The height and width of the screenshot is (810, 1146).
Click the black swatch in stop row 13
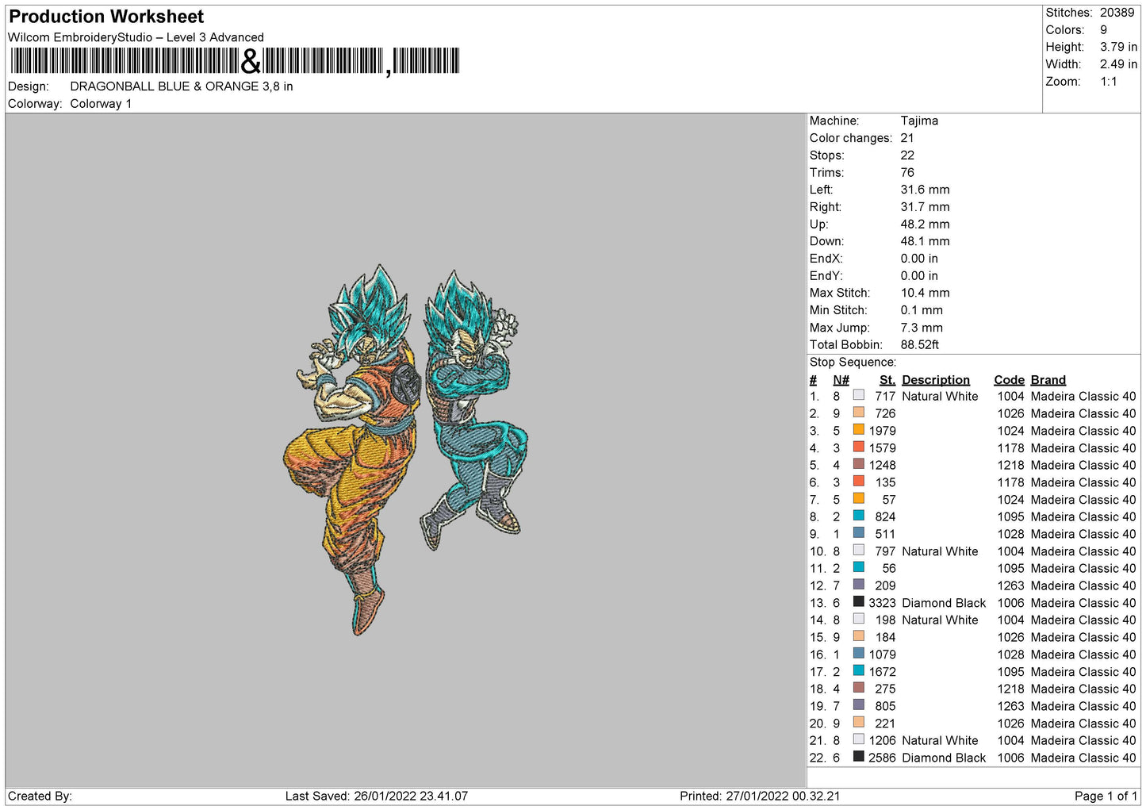[x=858, y=602]
